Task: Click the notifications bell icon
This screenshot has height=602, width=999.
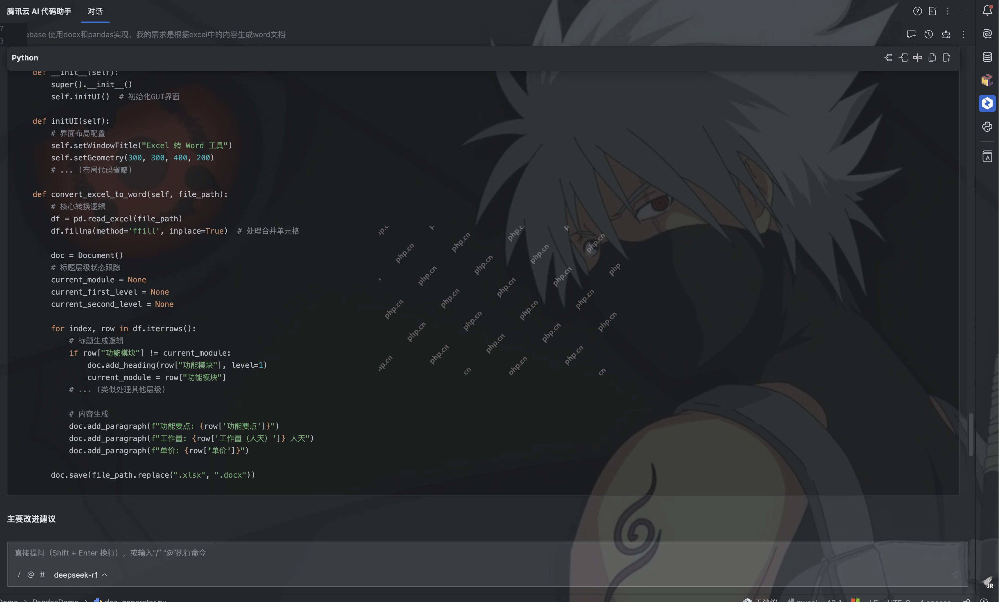Action: click(x=987, y=10)
